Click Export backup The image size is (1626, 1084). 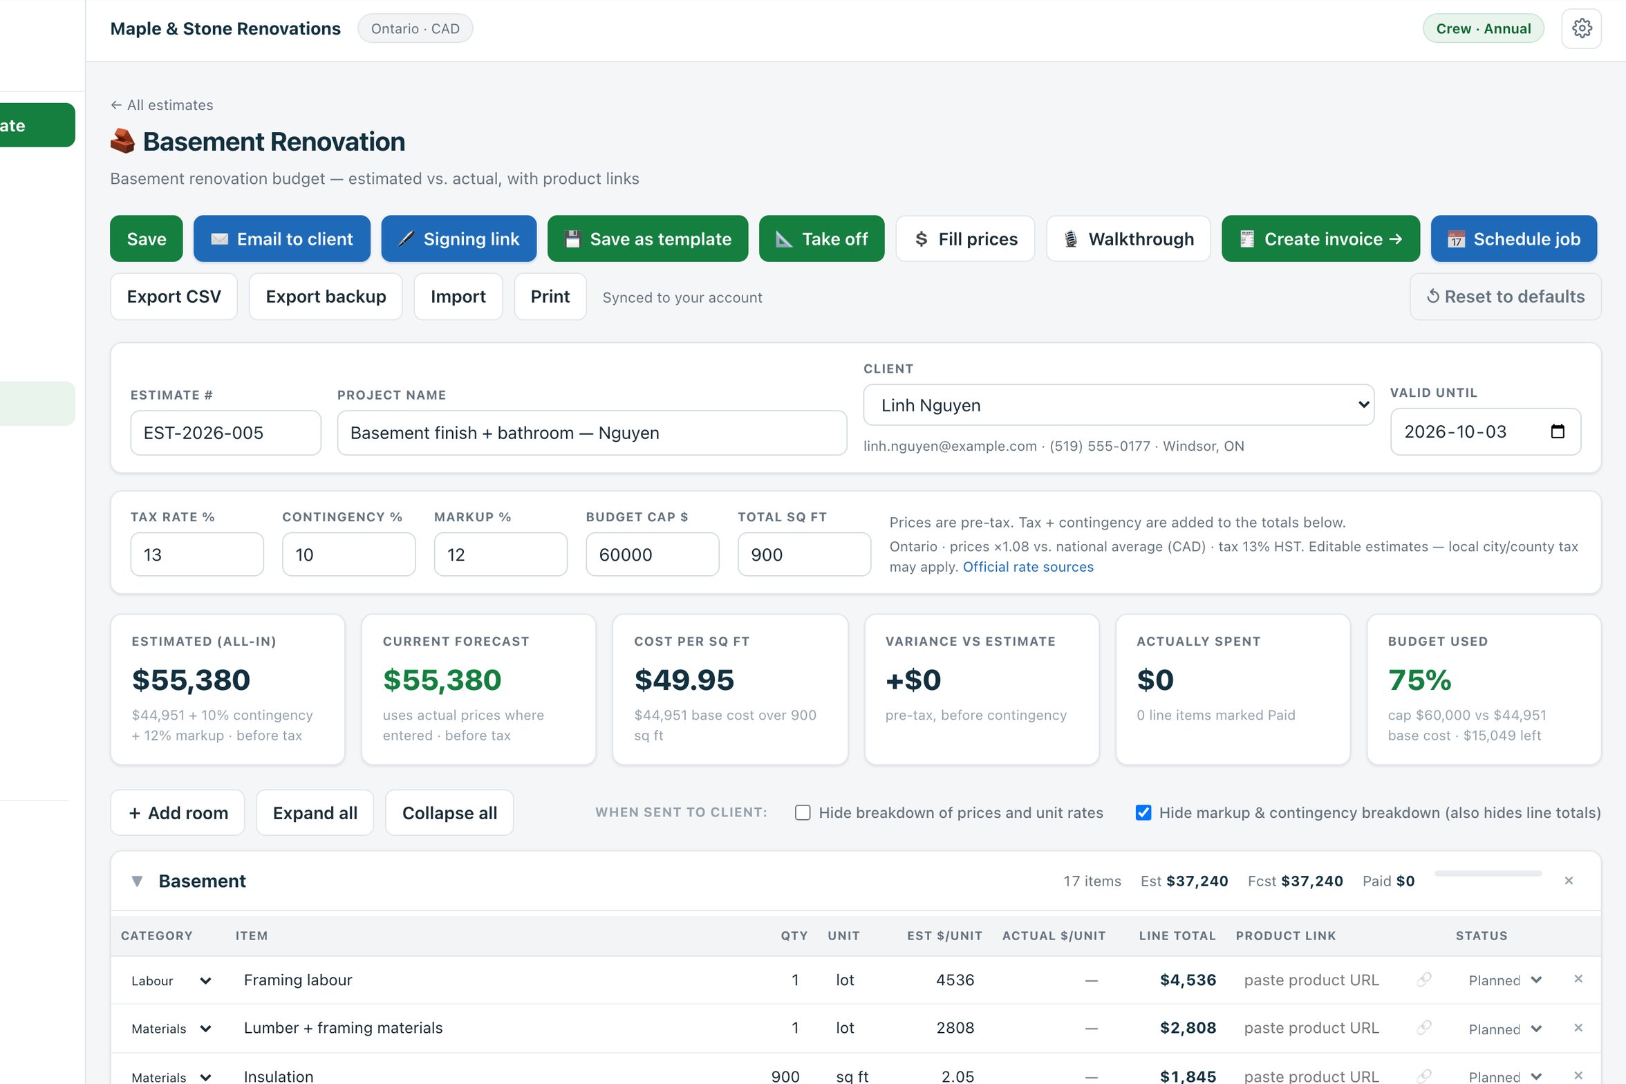pos(326,297)
